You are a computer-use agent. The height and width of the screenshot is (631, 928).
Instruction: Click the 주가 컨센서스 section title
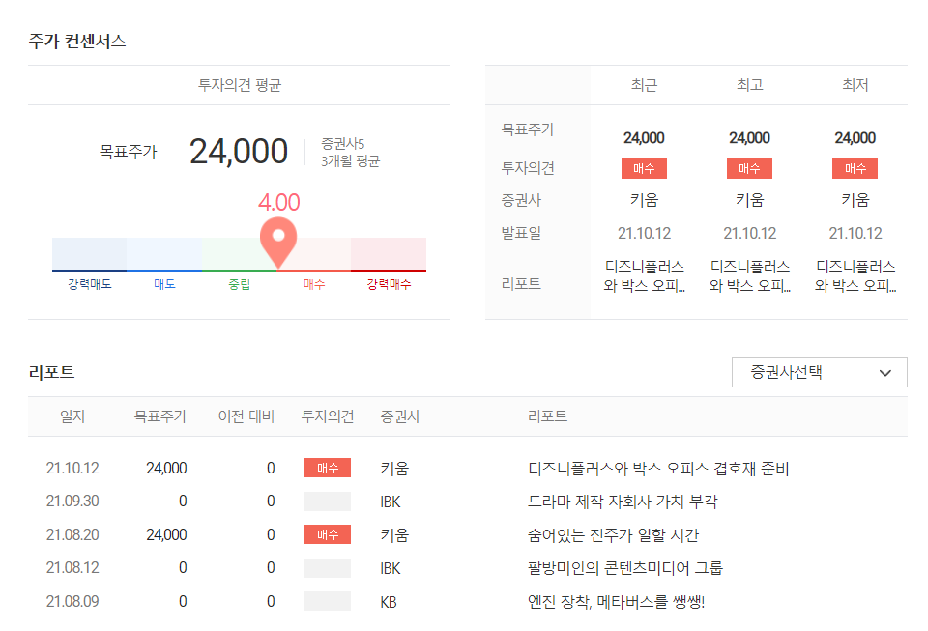point(77,42)
